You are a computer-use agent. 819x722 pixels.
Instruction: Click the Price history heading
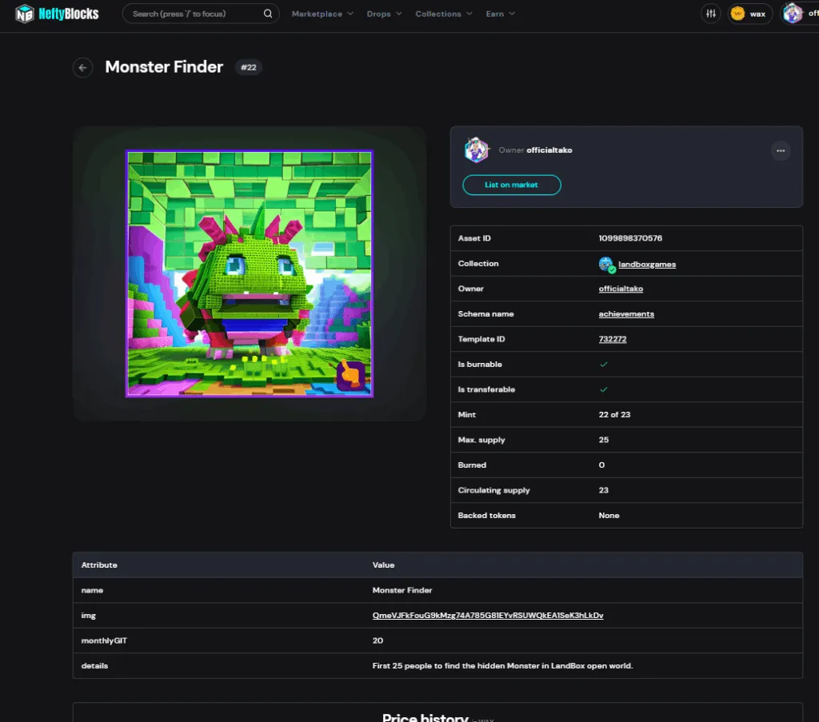425,718
